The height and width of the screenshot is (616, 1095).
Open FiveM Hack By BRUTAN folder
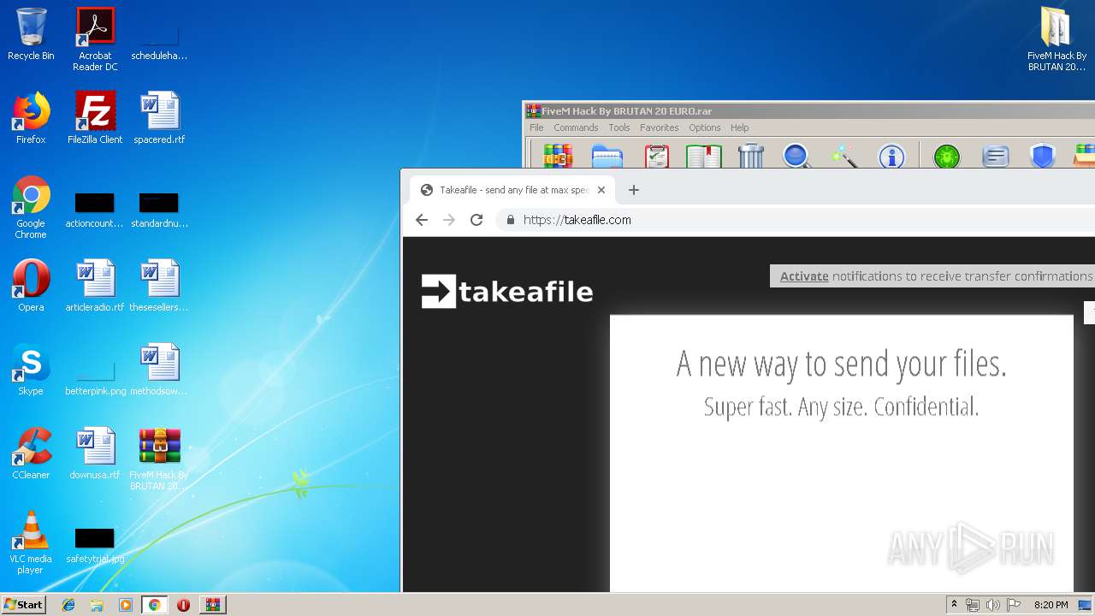coord(1057,39)
